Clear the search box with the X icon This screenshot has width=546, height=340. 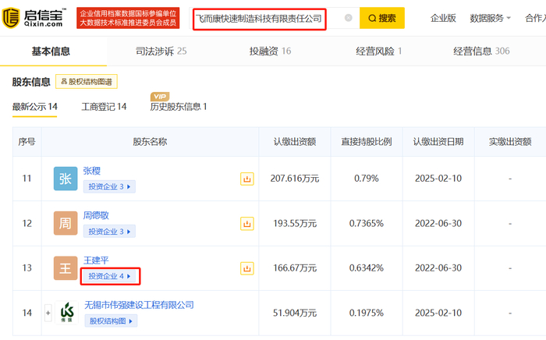coord(348,18)
